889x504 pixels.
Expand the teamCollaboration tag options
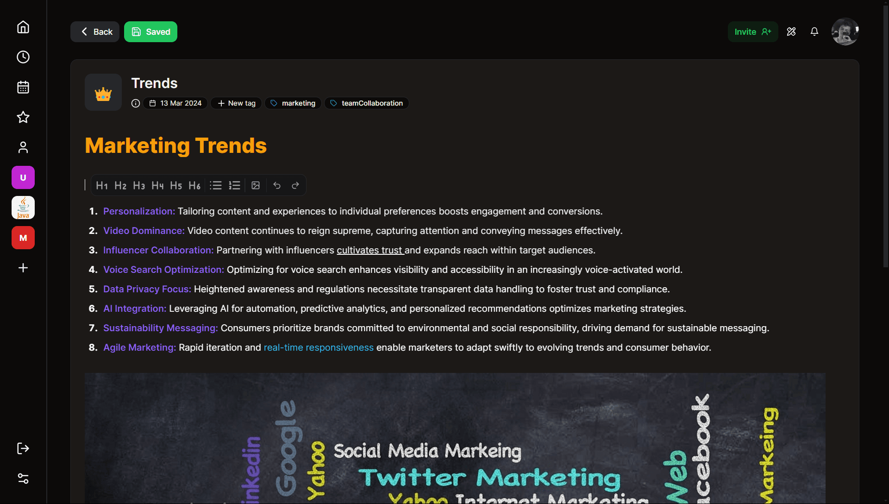(x=366, y=103)
